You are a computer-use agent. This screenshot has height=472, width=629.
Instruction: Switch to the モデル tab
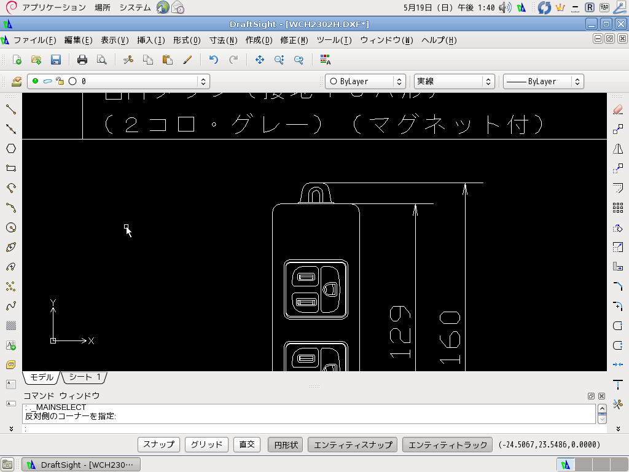click(41, 377)
